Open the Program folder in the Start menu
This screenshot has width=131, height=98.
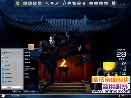tap(7, 73)
